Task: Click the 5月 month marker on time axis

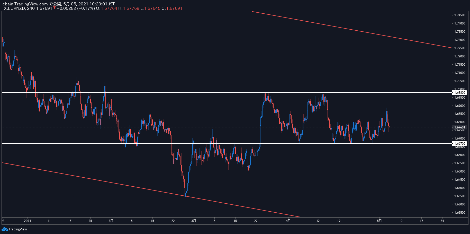Action: pyautogui.click(x=379, y=221)
